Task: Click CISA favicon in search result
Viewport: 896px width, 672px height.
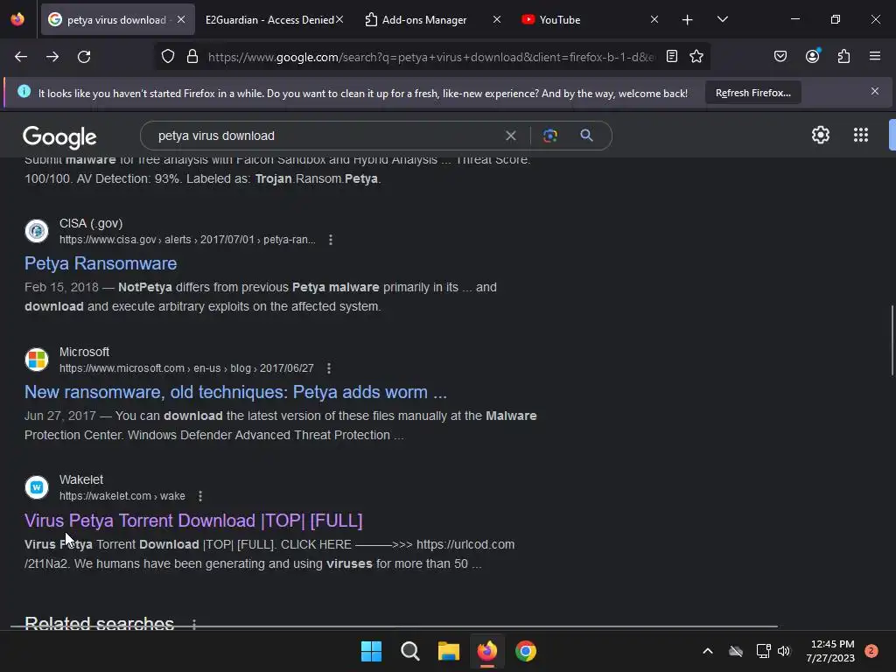Action: [37, 231]
